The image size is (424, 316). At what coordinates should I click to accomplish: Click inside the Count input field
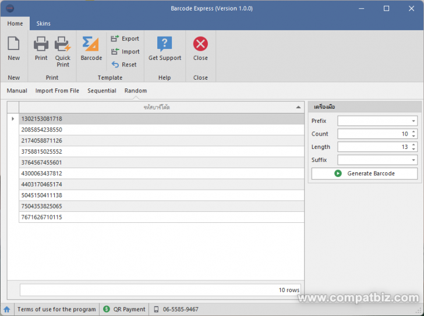374,134
